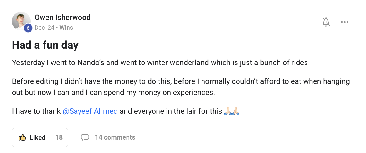This screenshot has height=153, width=366.
Task: Click Owen Isherwood's profile avatar
Action: pos(21,21)
